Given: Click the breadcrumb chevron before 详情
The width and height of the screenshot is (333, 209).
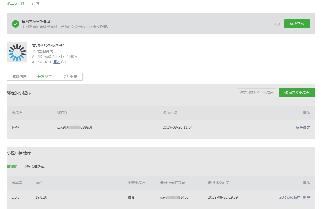Looking at the screenshot, I should click(28, 3).
